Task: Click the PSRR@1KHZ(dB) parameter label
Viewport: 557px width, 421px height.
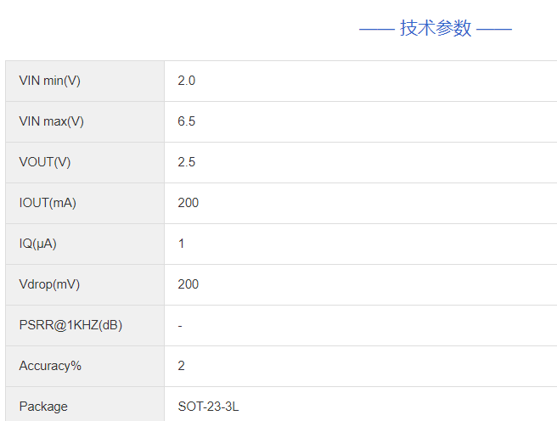Action: [x=70, y=325]
